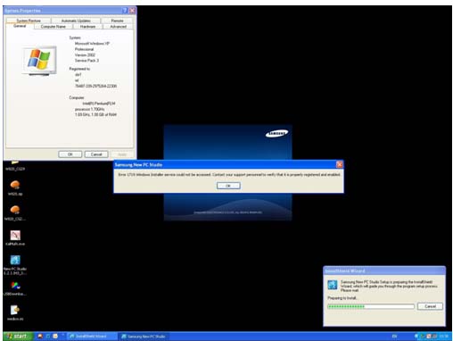The width and height of the screenshot is (453, 341).
Task: Click the 'Service Pack 3' text
Action: click(86, 61)
